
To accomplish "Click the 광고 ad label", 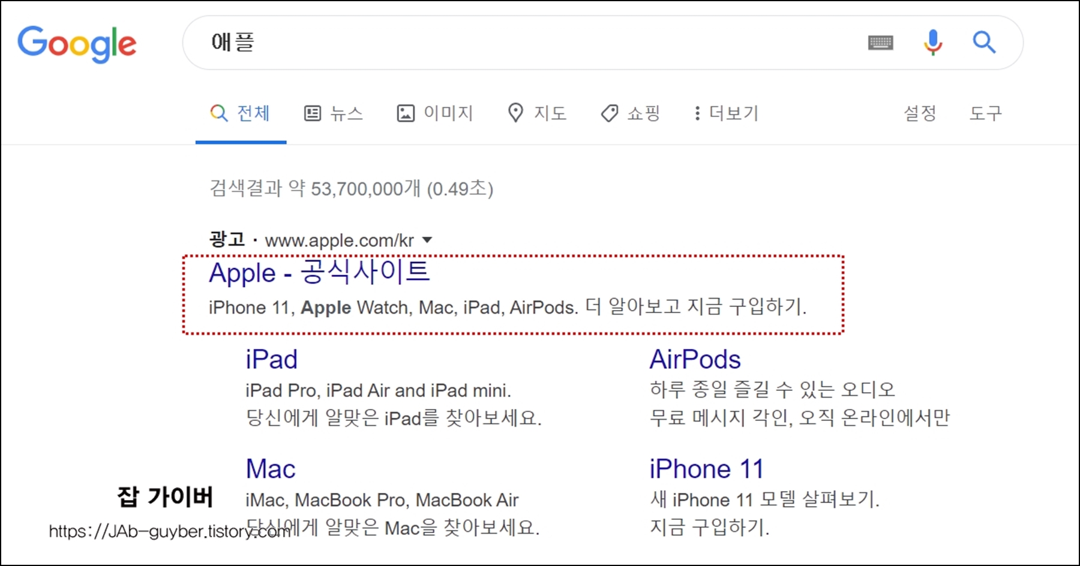I will click(x=227, y=240).
